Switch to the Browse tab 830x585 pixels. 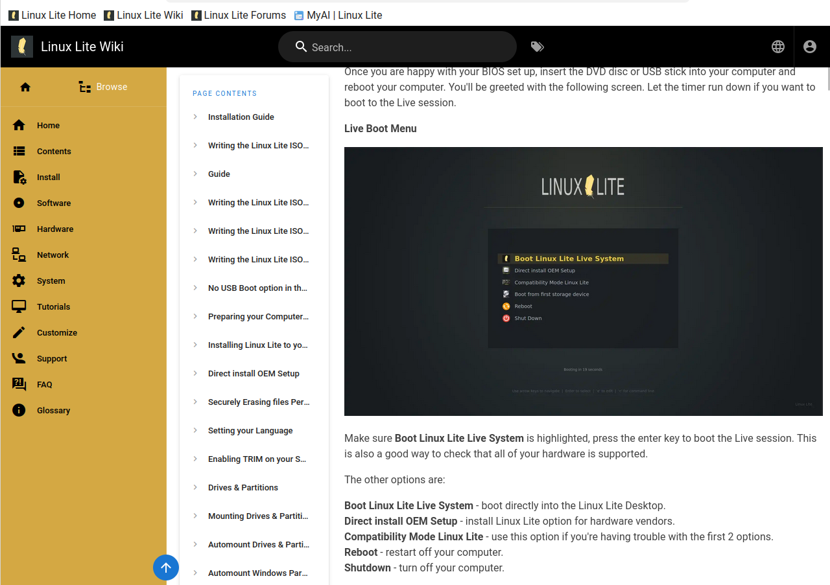[x=103, y=87]
